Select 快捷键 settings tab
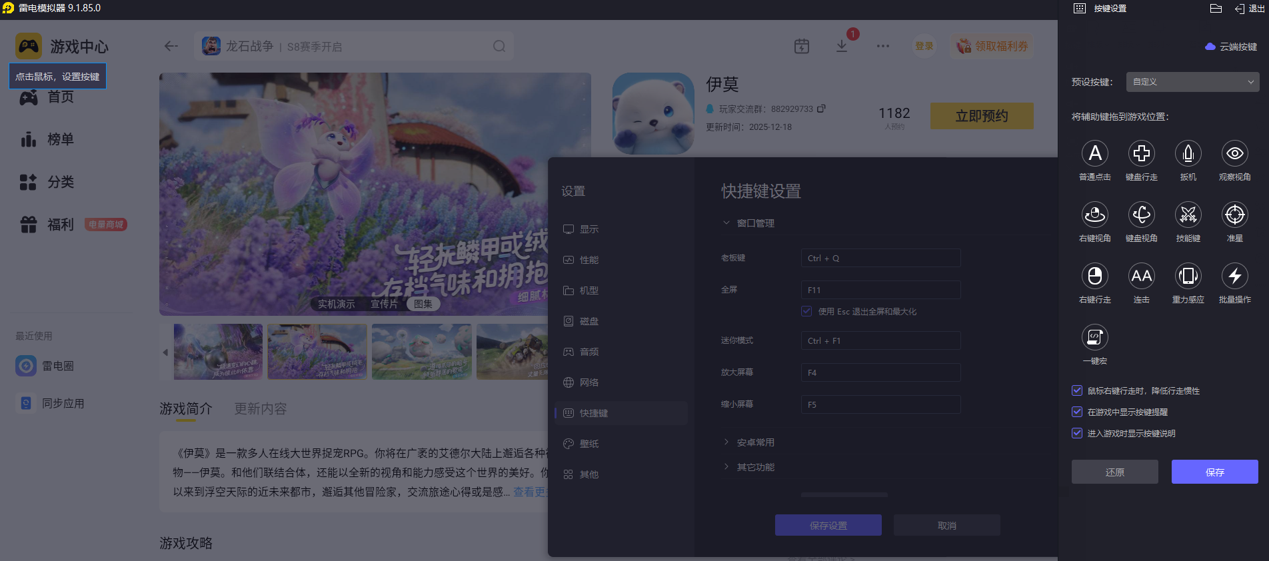The height and width of the screenshot is (561, 1269). coord(621,413)
